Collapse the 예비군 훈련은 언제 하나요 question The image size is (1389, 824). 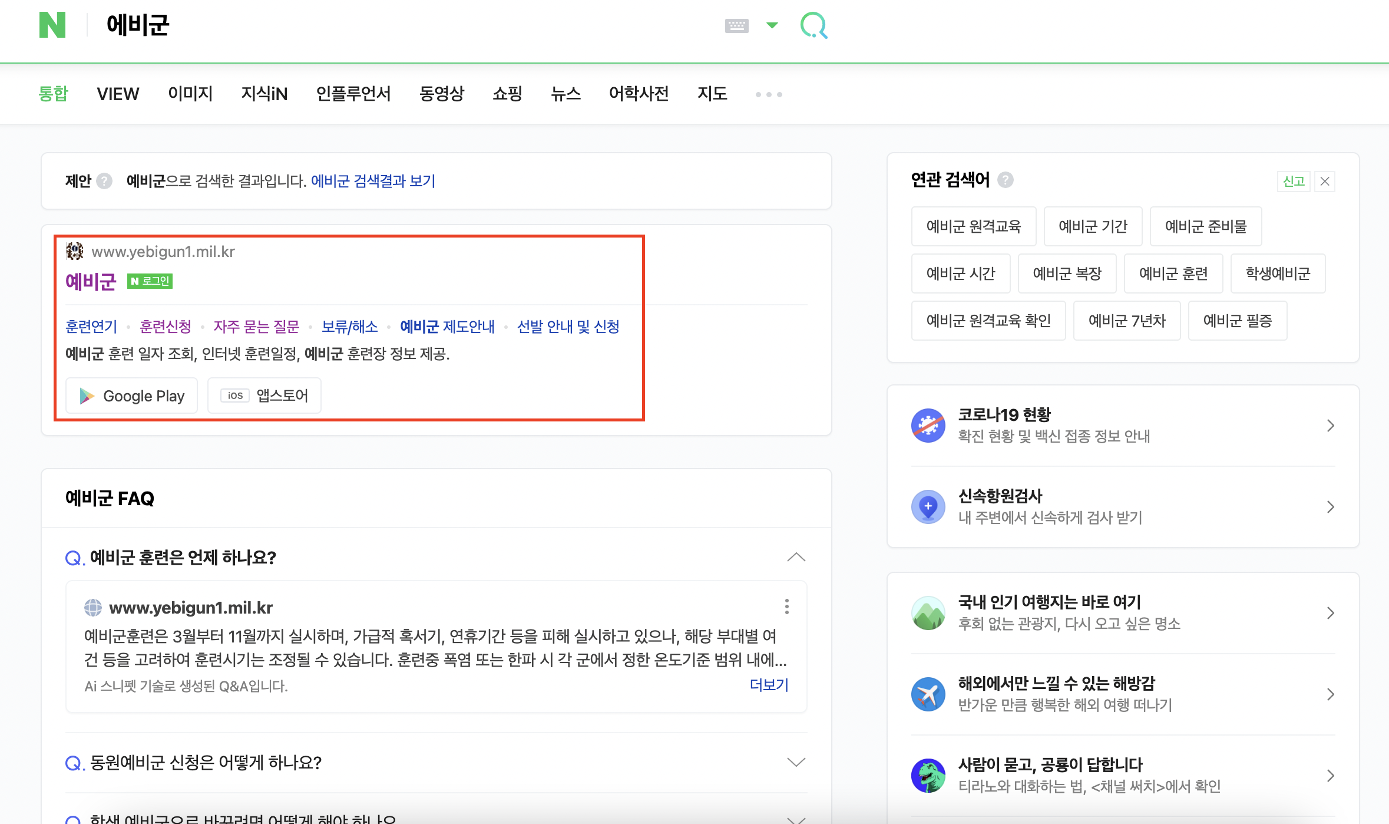[x=796, y=557]
